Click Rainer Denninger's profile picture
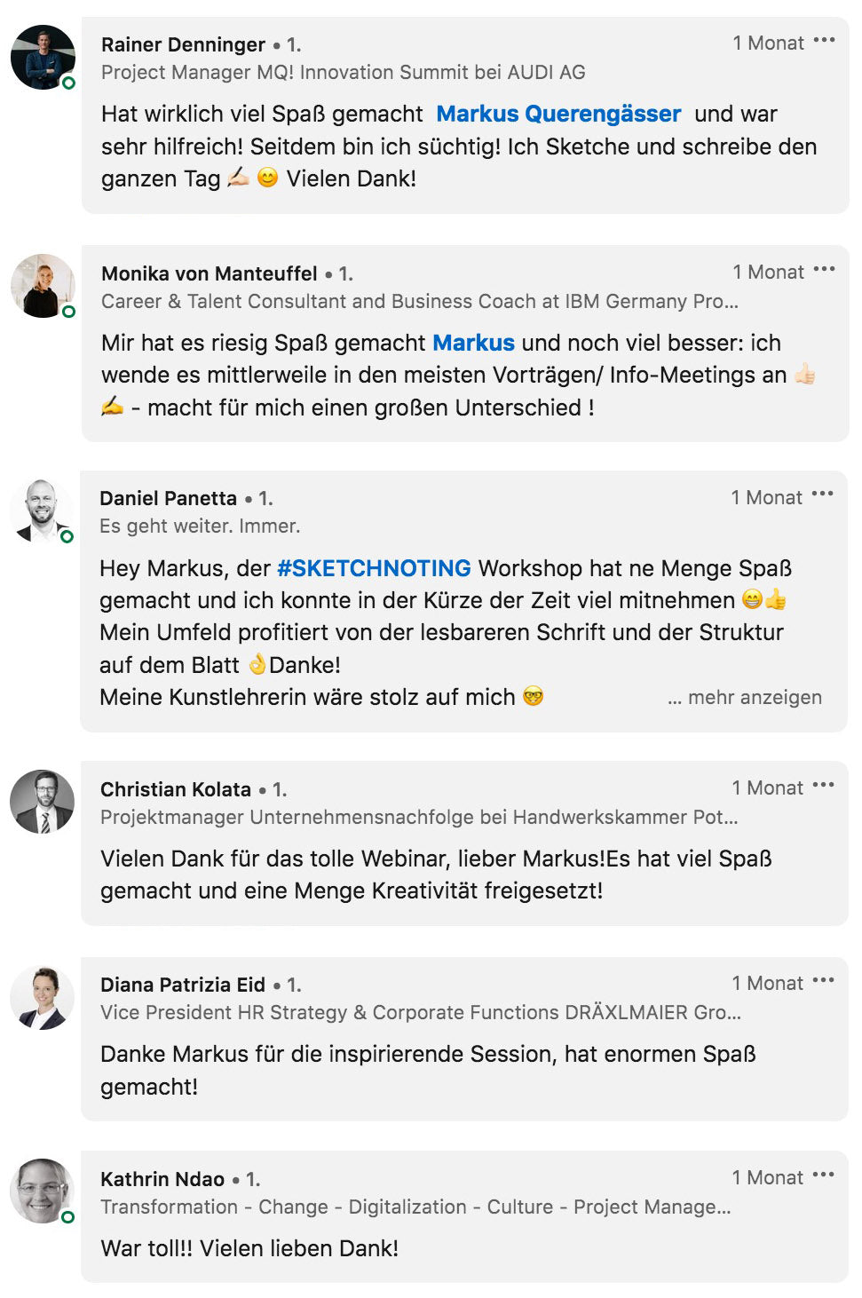 click(43, 58)
